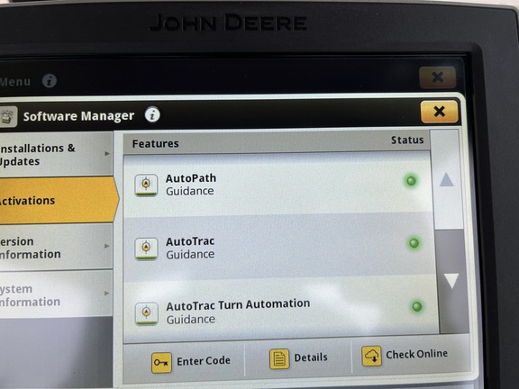Screen dimensions: 519x389
Task: Click the Software Manager title text
Action: (78, 116)
